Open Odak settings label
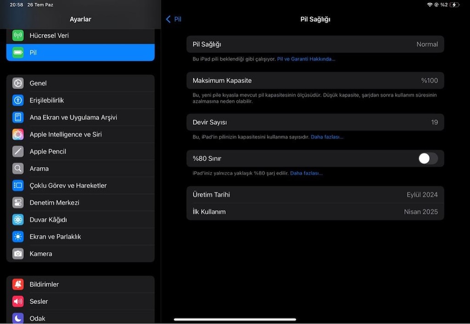The width and height of the screenshot is (470, 324). pyautogui.click(x=37, y=318)
